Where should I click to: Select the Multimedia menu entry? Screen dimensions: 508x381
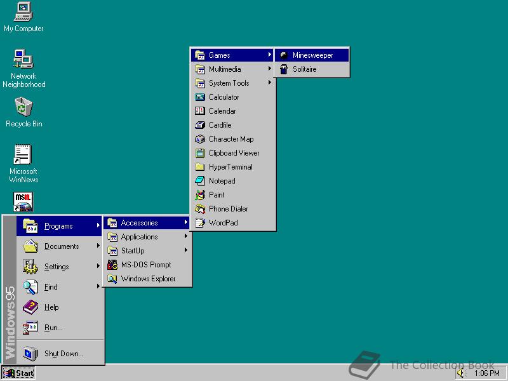point(232,69)
